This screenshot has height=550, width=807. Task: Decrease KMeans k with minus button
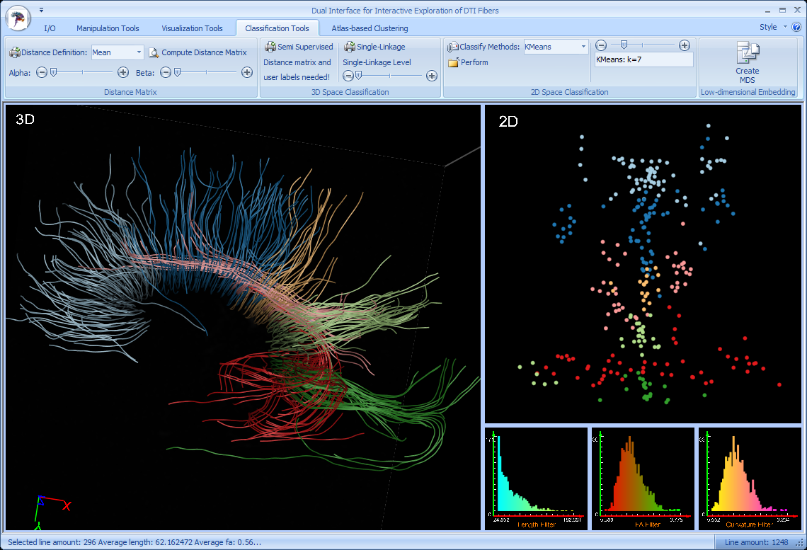[601, 45]
